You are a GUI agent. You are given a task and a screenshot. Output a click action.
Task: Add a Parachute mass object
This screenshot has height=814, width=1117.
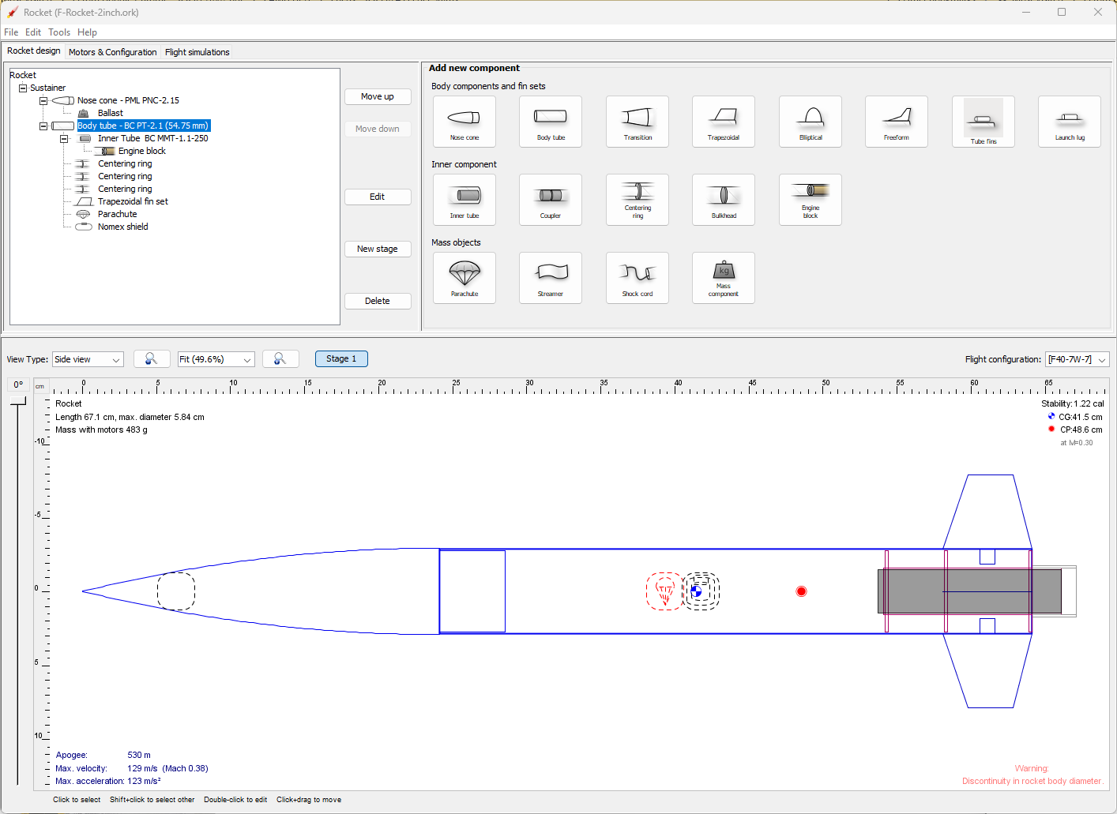[x=464, y=278]
